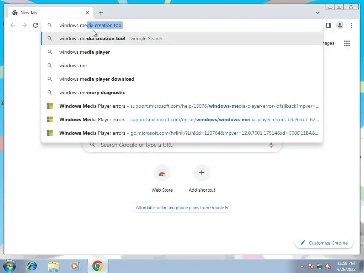Start voice search with the microphone icon
Image resolution: width=364 pixels, height=273 pixels.
click(271, 145)
